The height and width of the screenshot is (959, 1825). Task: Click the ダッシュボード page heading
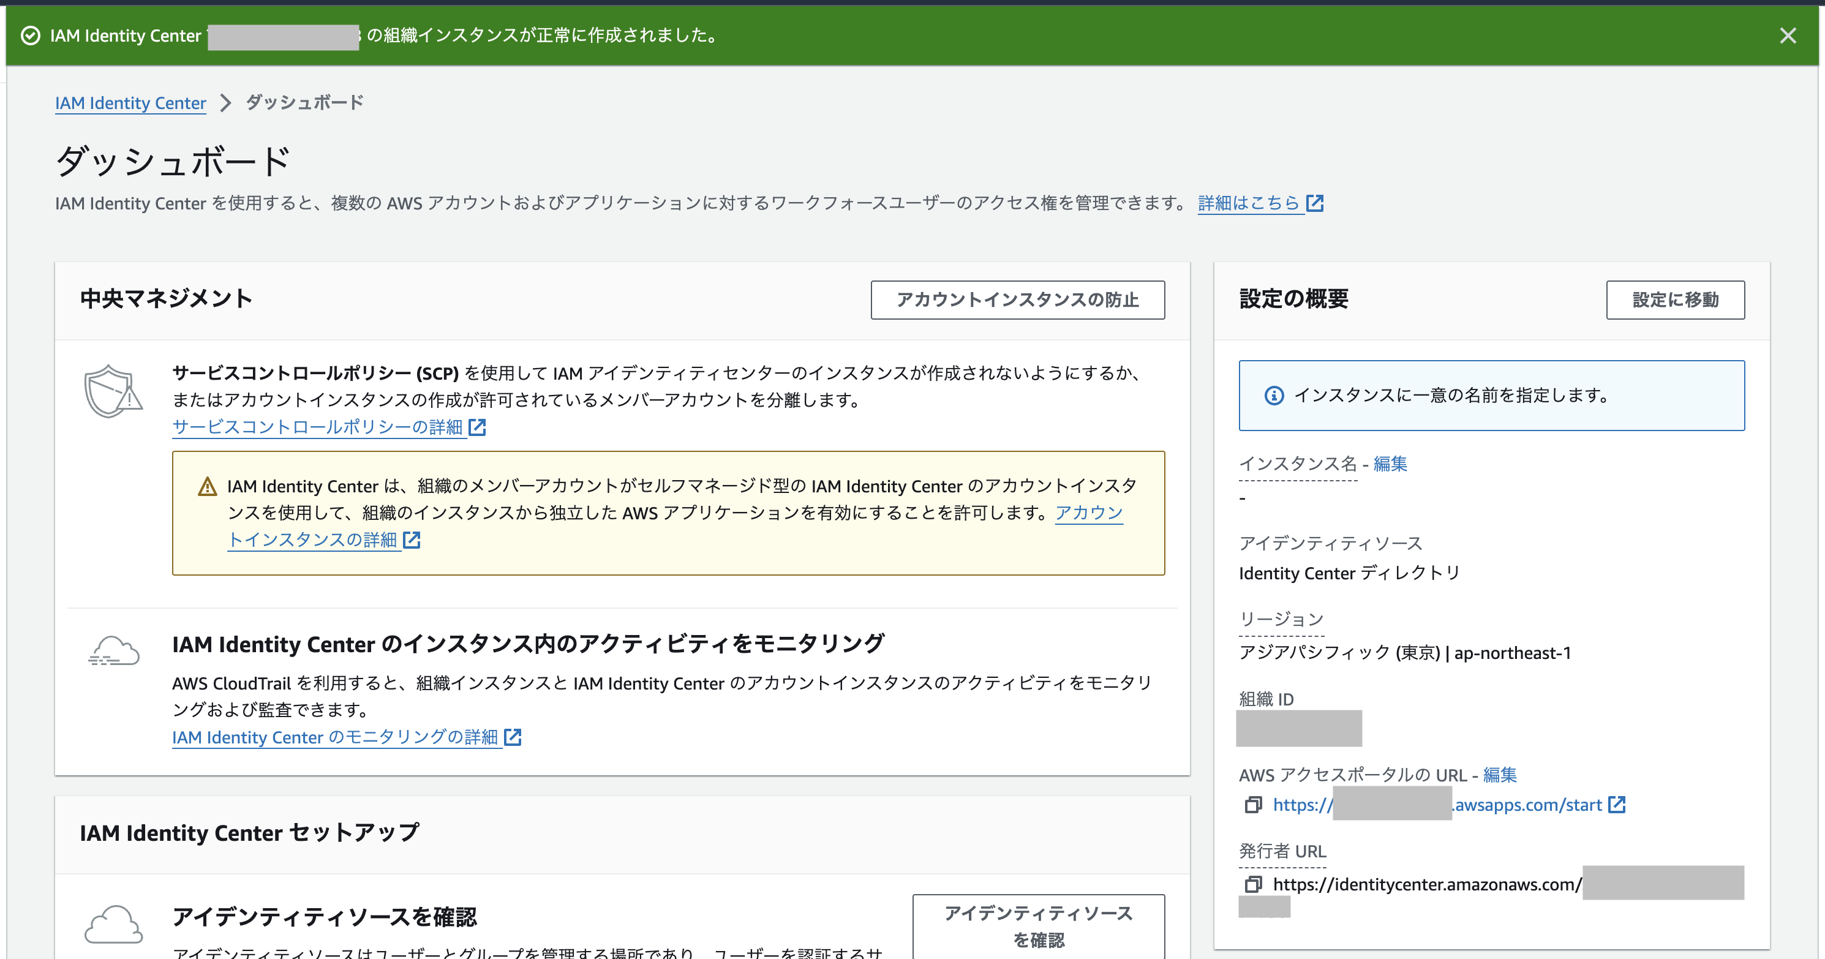172,161
